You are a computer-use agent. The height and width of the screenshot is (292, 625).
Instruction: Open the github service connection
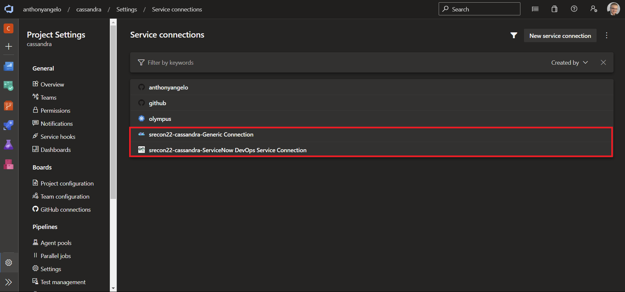click(372, 103)
